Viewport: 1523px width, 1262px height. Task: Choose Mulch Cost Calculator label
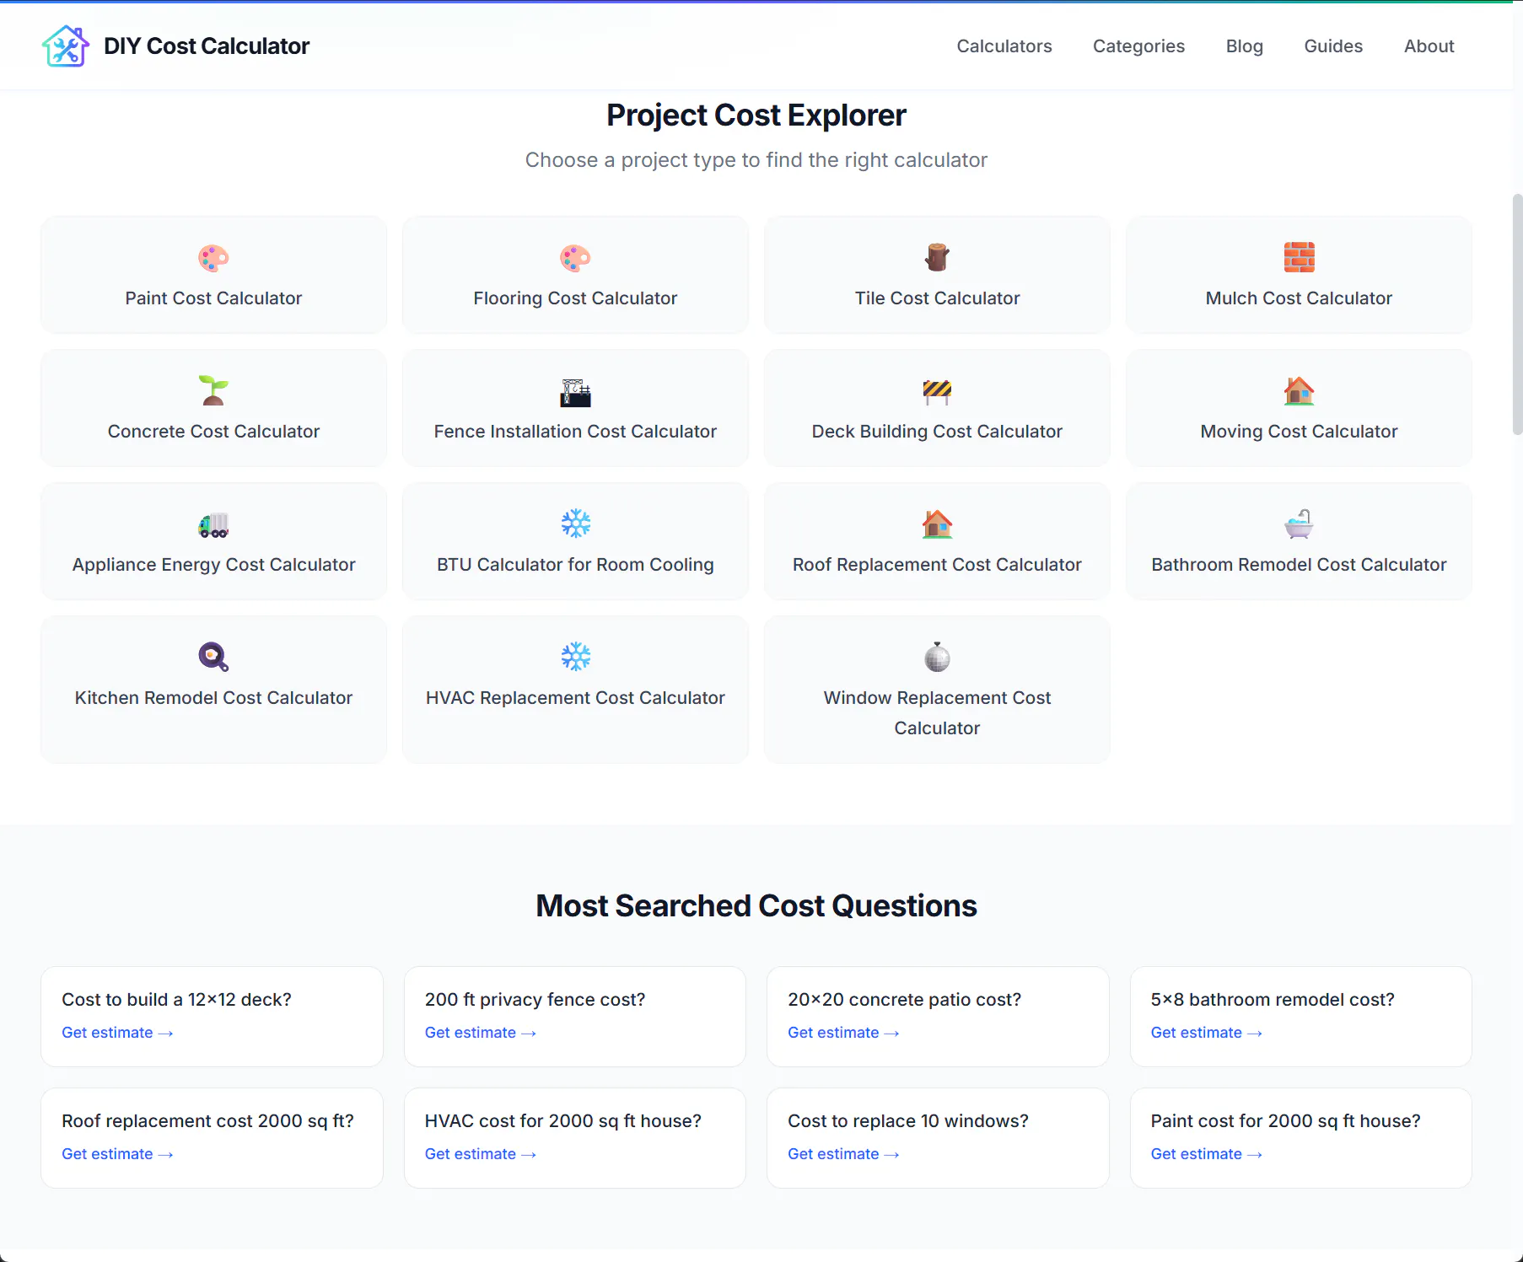[x=1299, y=298]
